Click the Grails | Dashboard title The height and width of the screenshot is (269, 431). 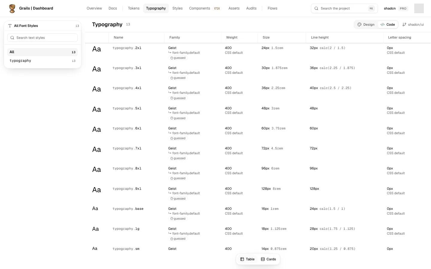[x=36, y=8]
